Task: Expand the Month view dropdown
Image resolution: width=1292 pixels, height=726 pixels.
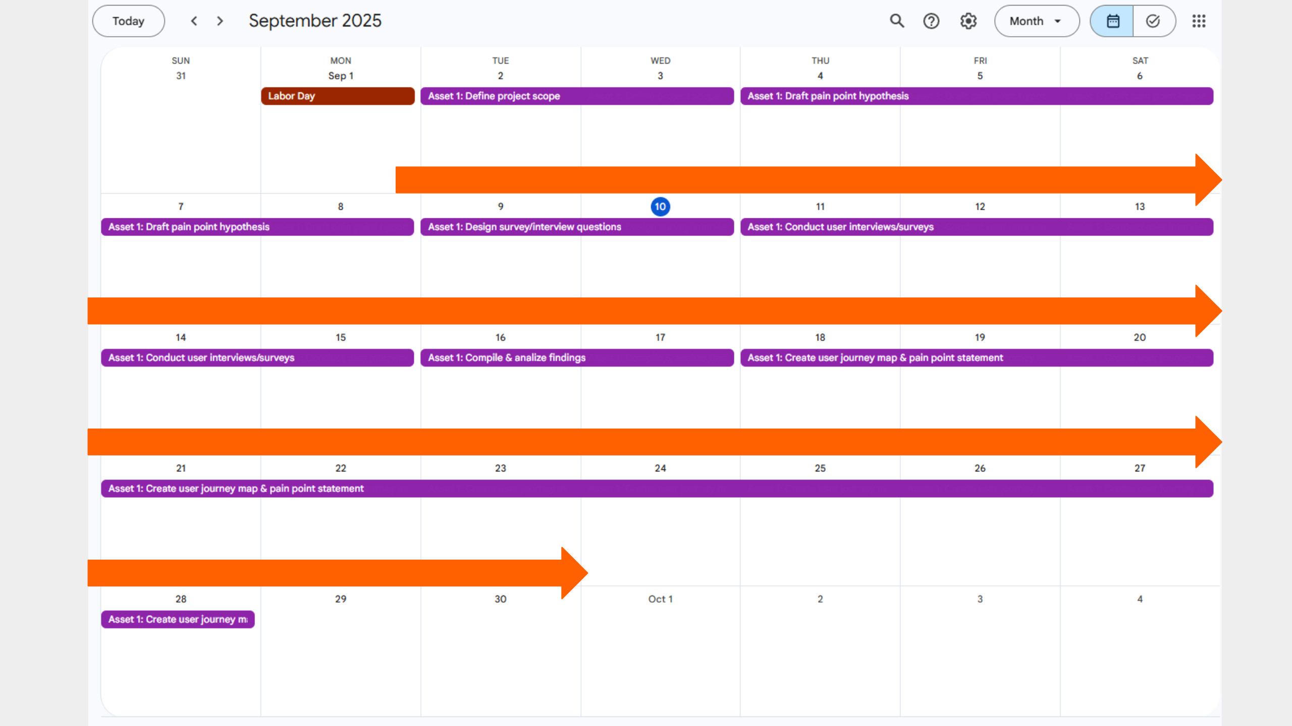Action: pyautogui.click(x=1036, y=21)
